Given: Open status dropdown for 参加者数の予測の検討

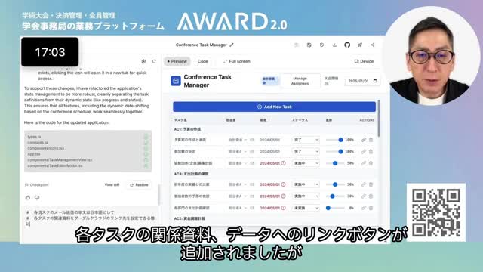Looking at the screenshot, I should coord(306,196).
